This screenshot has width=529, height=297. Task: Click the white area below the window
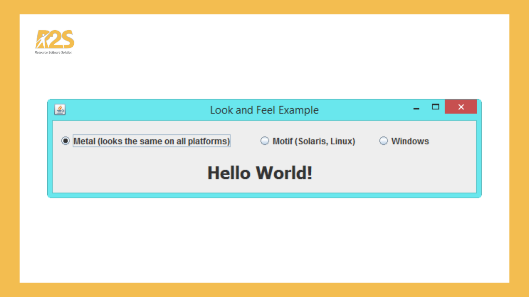(x=264, y=241)
